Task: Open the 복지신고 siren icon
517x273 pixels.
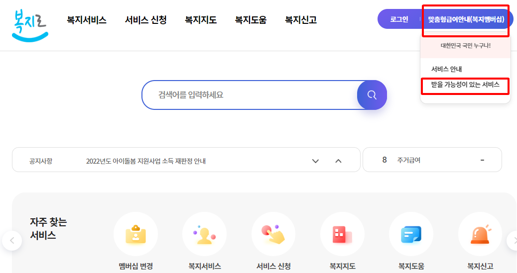Action: pos(480,234)
